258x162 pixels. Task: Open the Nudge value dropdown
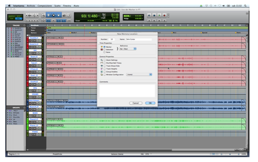pyautogui.click(x=142, y=18)
